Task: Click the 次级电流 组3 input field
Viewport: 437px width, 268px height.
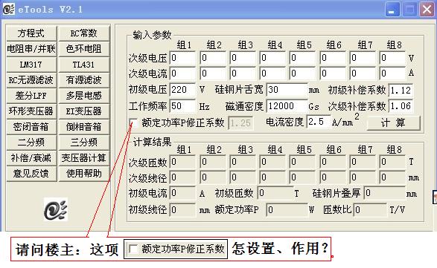Action: 243,73
